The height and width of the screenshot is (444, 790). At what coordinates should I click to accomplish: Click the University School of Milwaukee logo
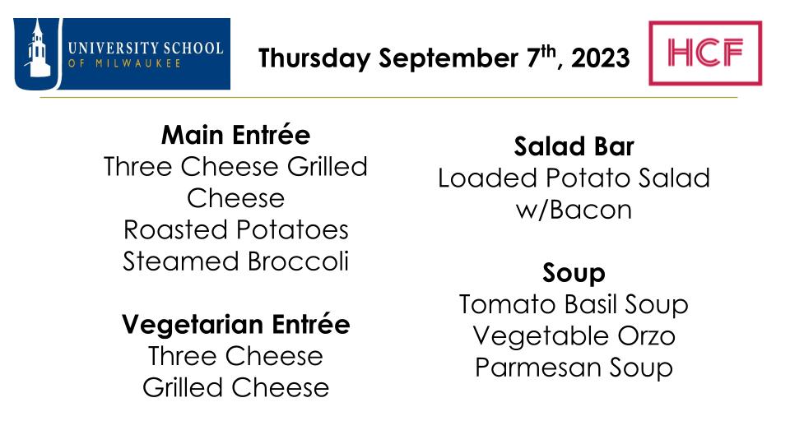click(122, 54)
